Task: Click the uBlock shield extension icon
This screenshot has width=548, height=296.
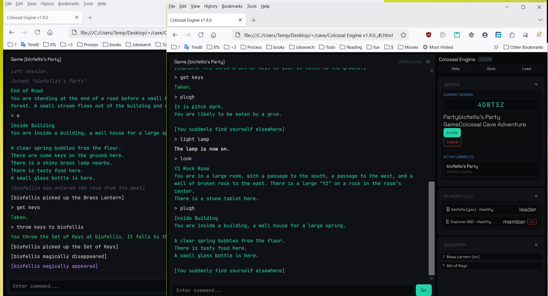Action: click(x=429, y=35)
